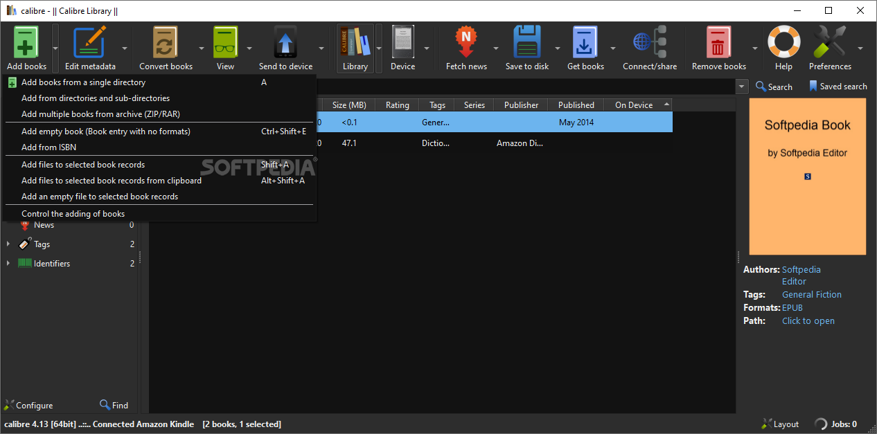Open Edit metadata dropdown arrow
Screen dimensions: 877x434
coord(125,48)
